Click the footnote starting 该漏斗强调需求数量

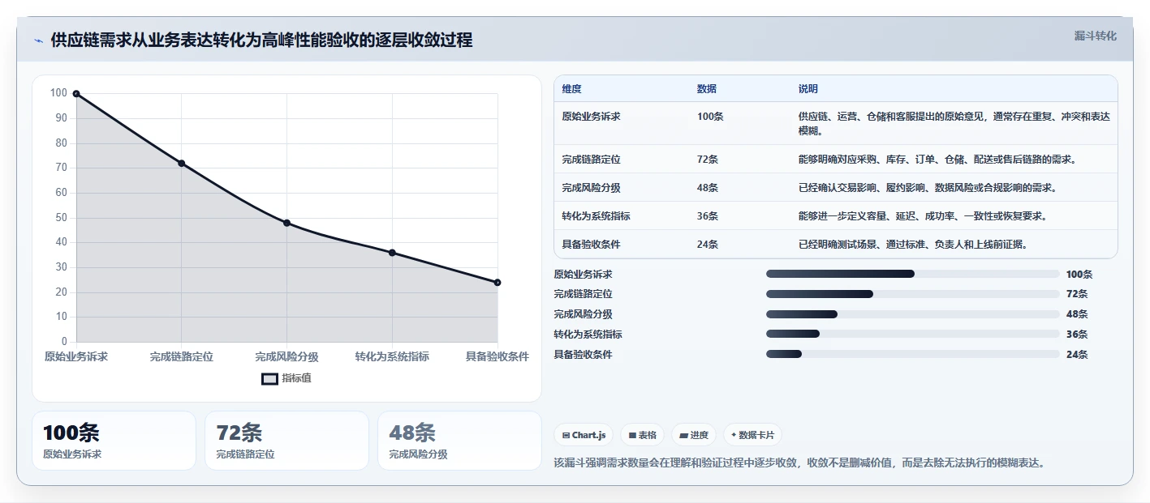(x=799, y=463)
